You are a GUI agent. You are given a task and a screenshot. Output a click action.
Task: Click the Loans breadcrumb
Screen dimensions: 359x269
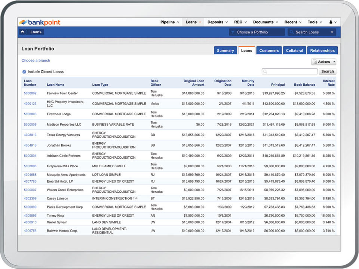36,32
